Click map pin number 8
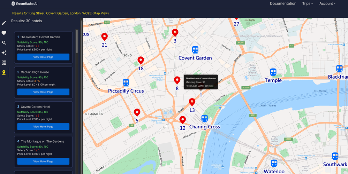 click(x=177, y=80)
